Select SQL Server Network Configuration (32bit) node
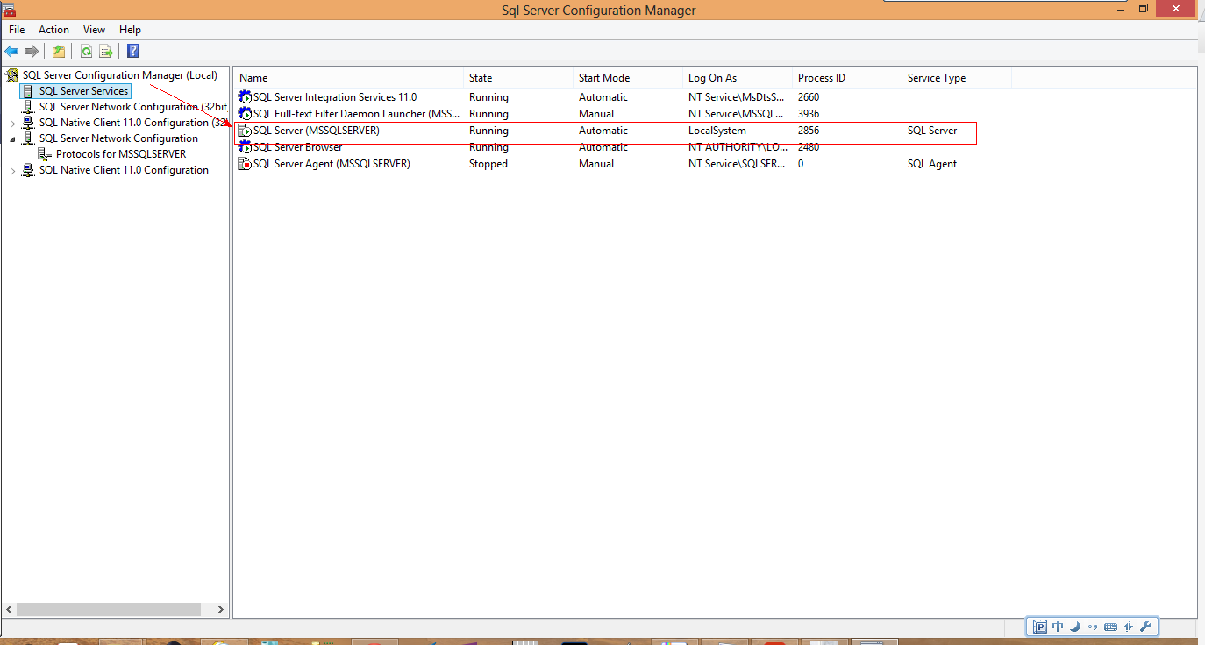Screen dimensions: 1205x645 coord(132,107)
